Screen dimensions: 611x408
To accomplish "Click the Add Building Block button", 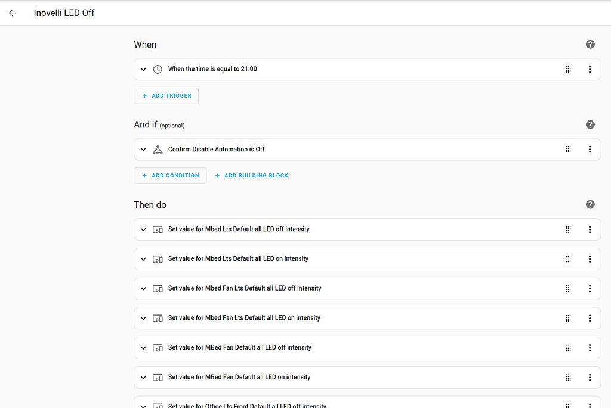I will 251,176.
